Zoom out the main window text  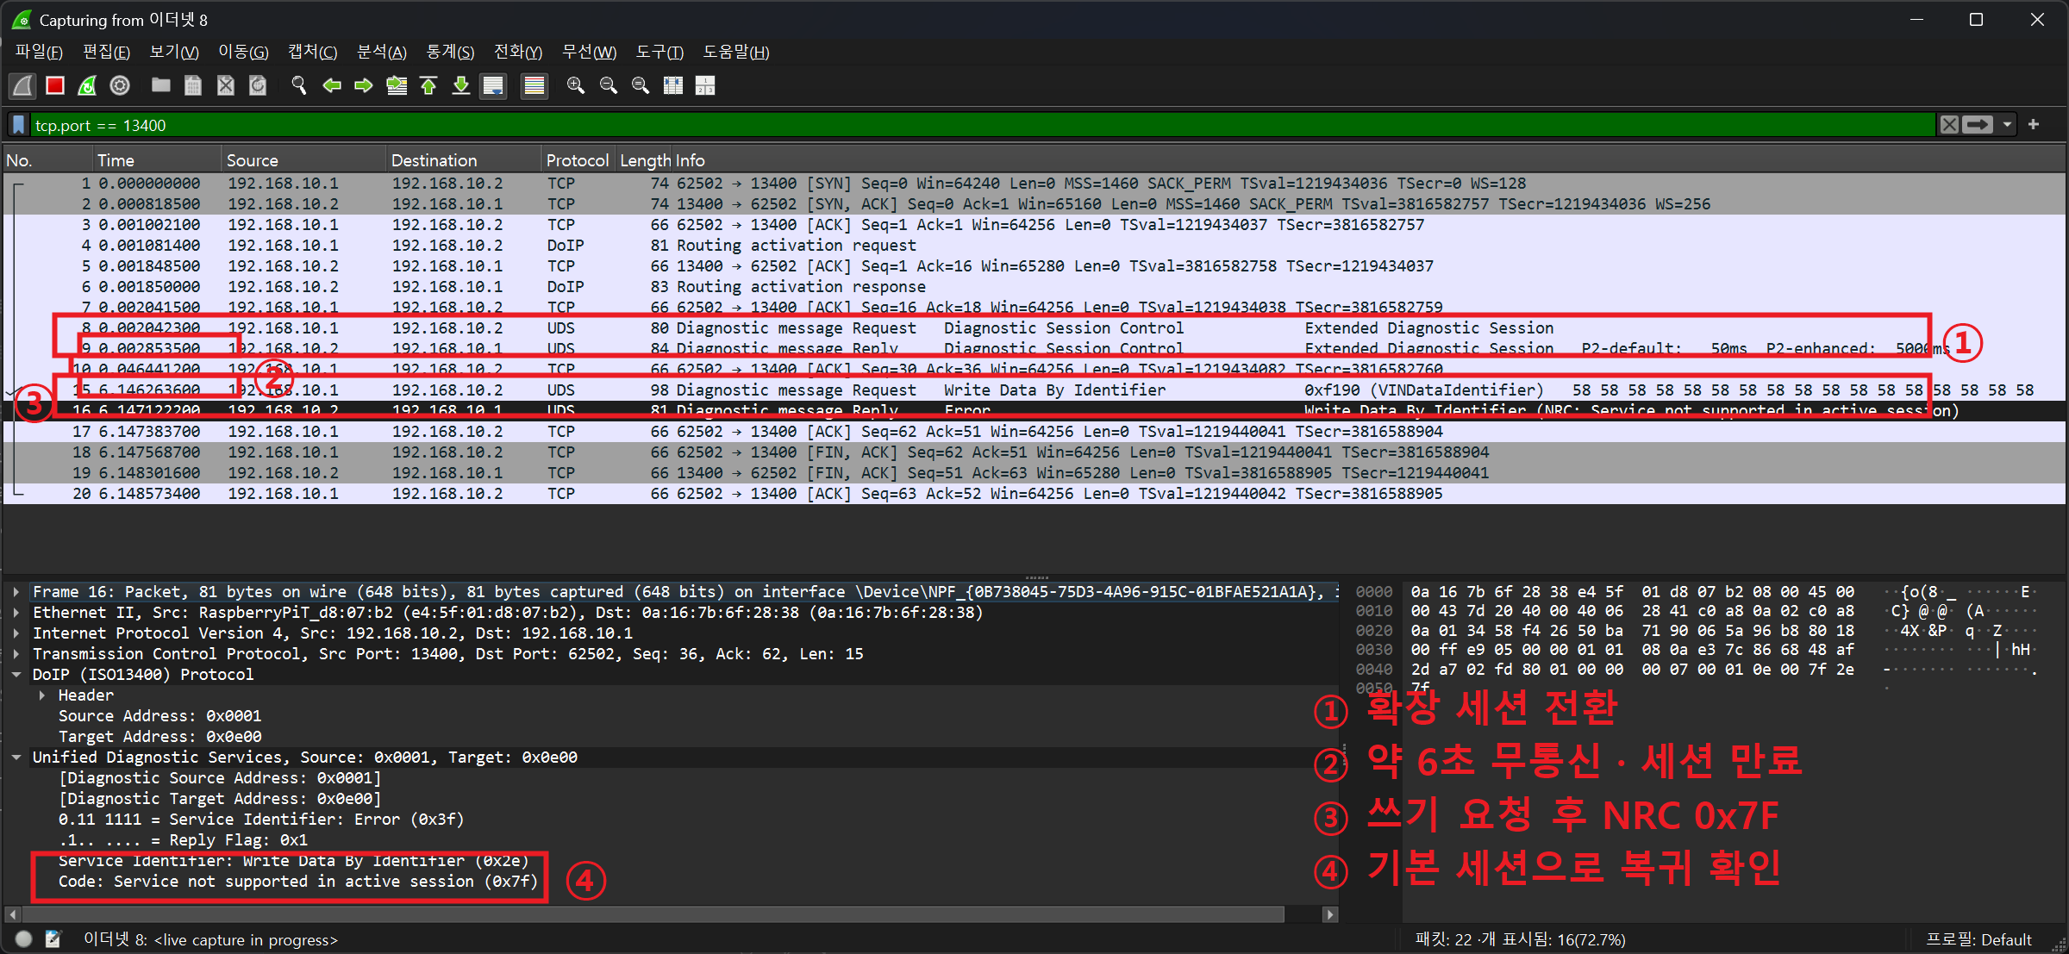(x=608, y=85)
